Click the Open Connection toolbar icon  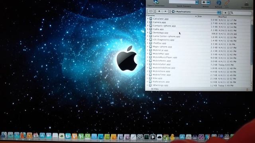point(156,2)
